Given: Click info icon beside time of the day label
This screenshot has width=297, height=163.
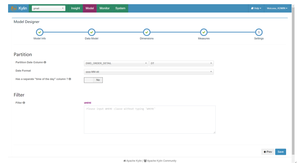Looking at the screenshot, I should click(x=70, y=79).
